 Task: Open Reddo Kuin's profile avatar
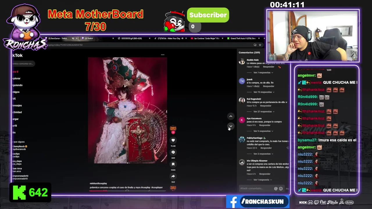242,62
